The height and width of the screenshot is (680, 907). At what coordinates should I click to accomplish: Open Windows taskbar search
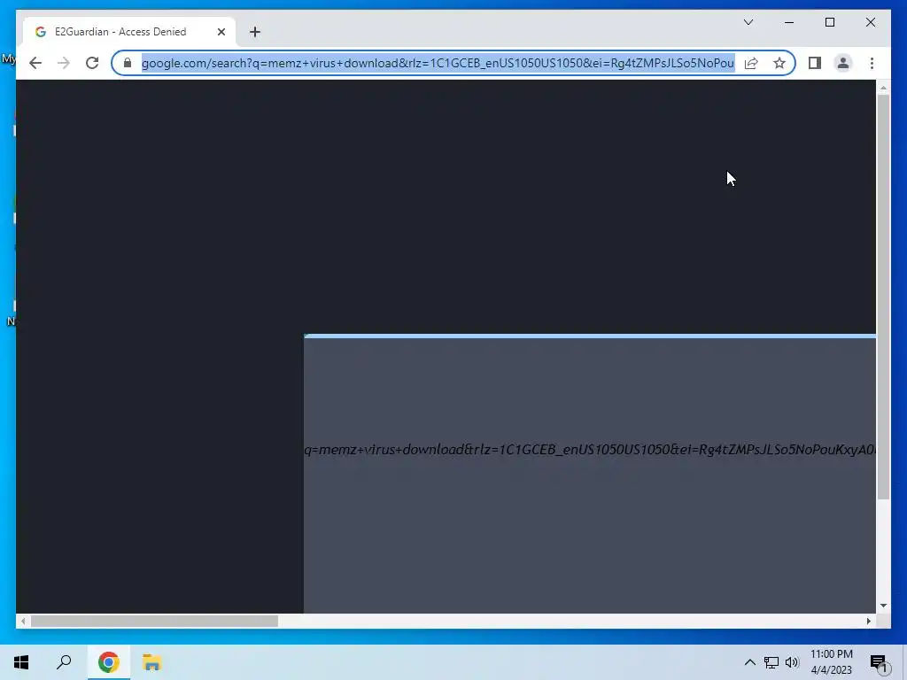tap(64, 662)
